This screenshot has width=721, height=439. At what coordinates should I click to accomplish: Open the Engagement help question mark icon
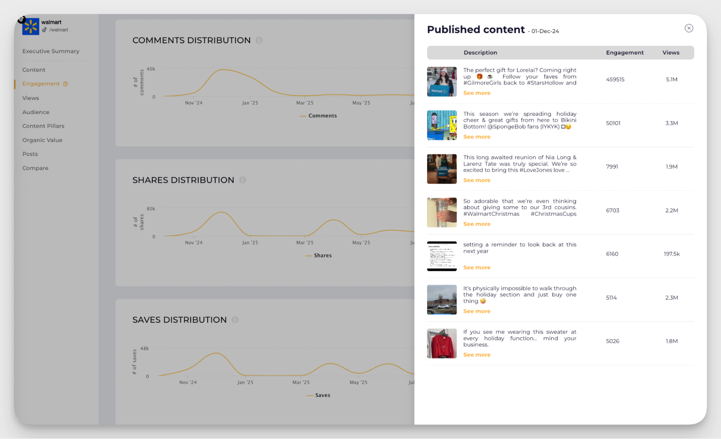pos(65,84)
